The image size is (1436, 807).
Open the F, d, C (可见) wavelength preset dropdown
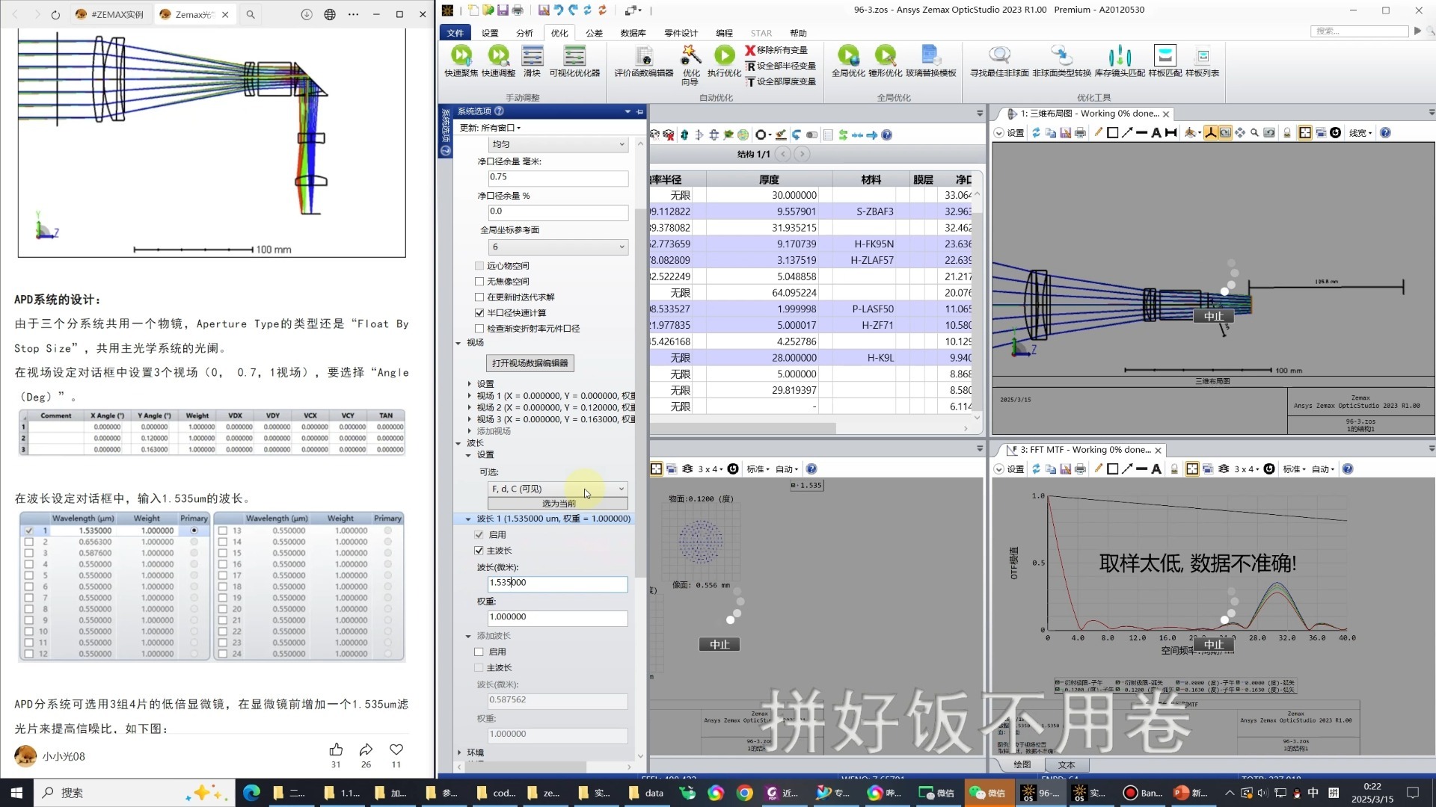pyautogui.click(x=557, y=489)
